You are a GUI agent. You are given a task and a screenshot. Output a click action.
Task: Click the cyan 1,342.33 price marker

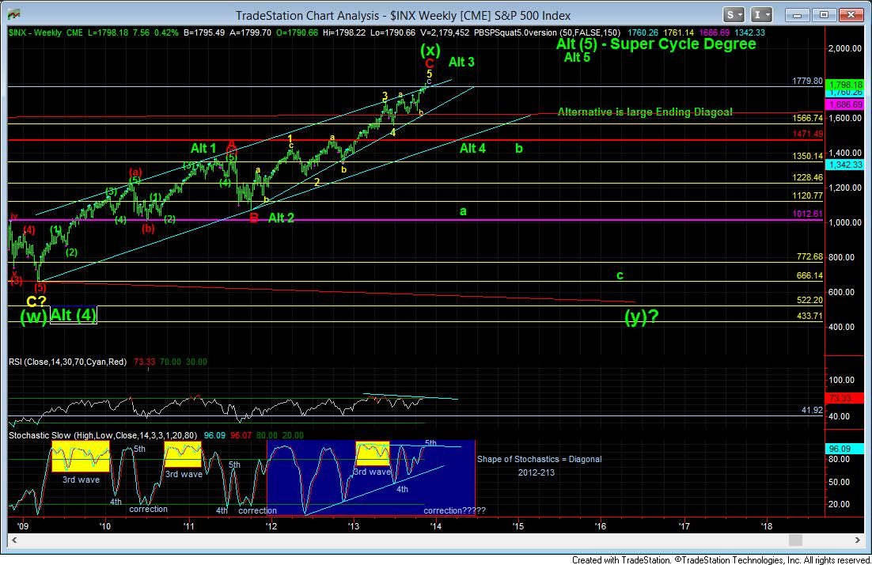845,165
